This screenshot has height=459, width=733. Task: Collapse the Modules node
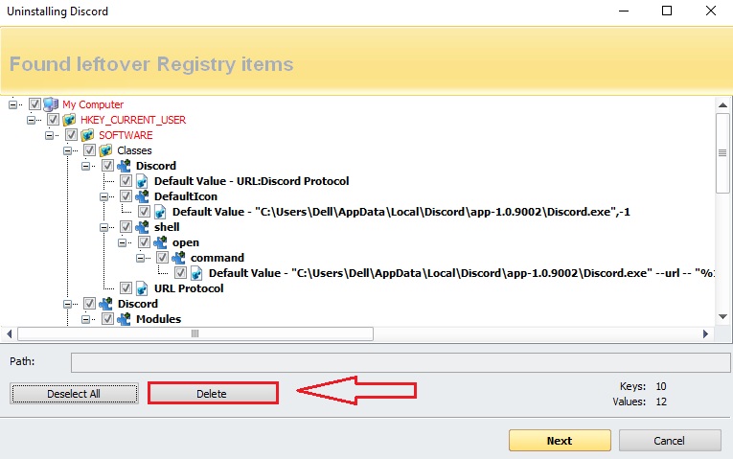85,319
